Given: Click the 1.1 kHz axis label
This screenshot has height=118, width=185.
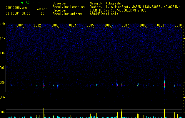Looking at the screenshot, I should [3, 38].
